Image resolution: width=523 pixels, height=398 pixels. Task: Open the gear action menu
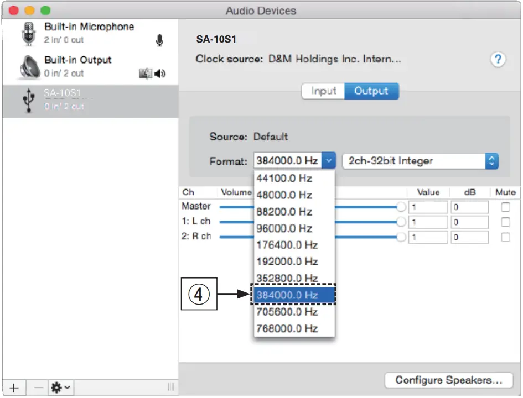coord(60,387)
